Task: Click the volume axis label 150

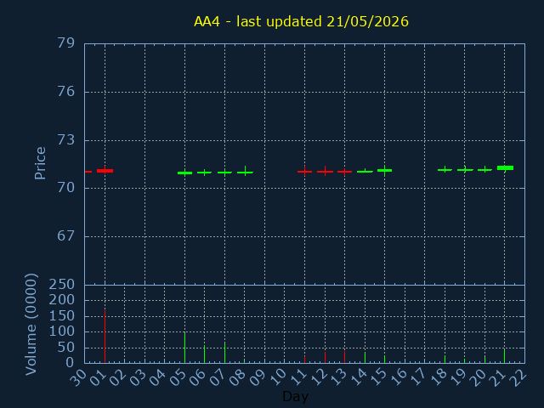Action: coord(62,315)
